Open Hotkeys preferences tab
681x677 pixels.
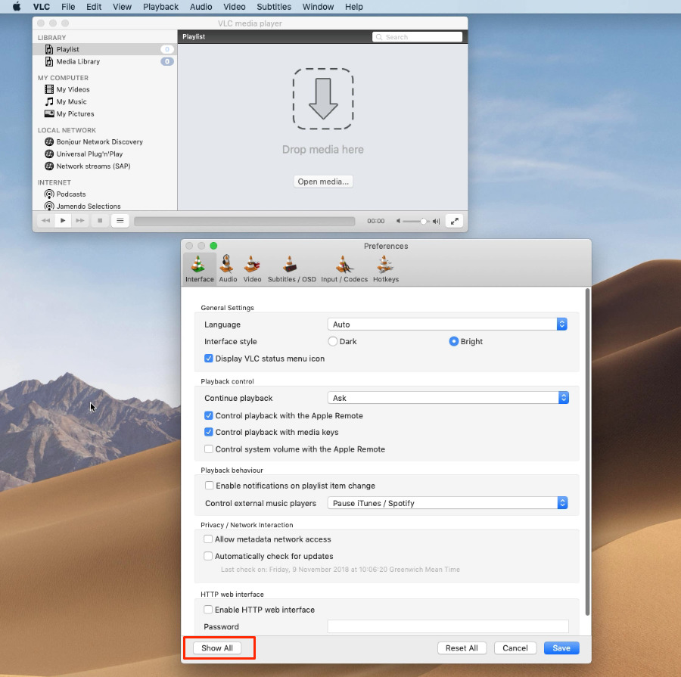pyautogui.click(x=386, y=269)
